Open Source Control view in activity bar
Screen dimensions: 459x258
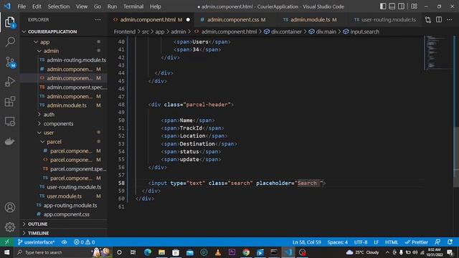[10, 62]
